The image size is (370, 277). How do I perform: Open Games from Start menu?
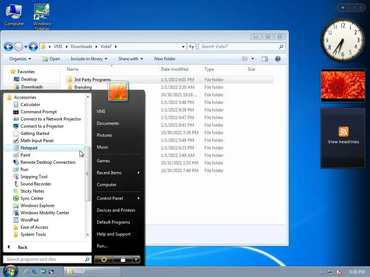[103, 161]
